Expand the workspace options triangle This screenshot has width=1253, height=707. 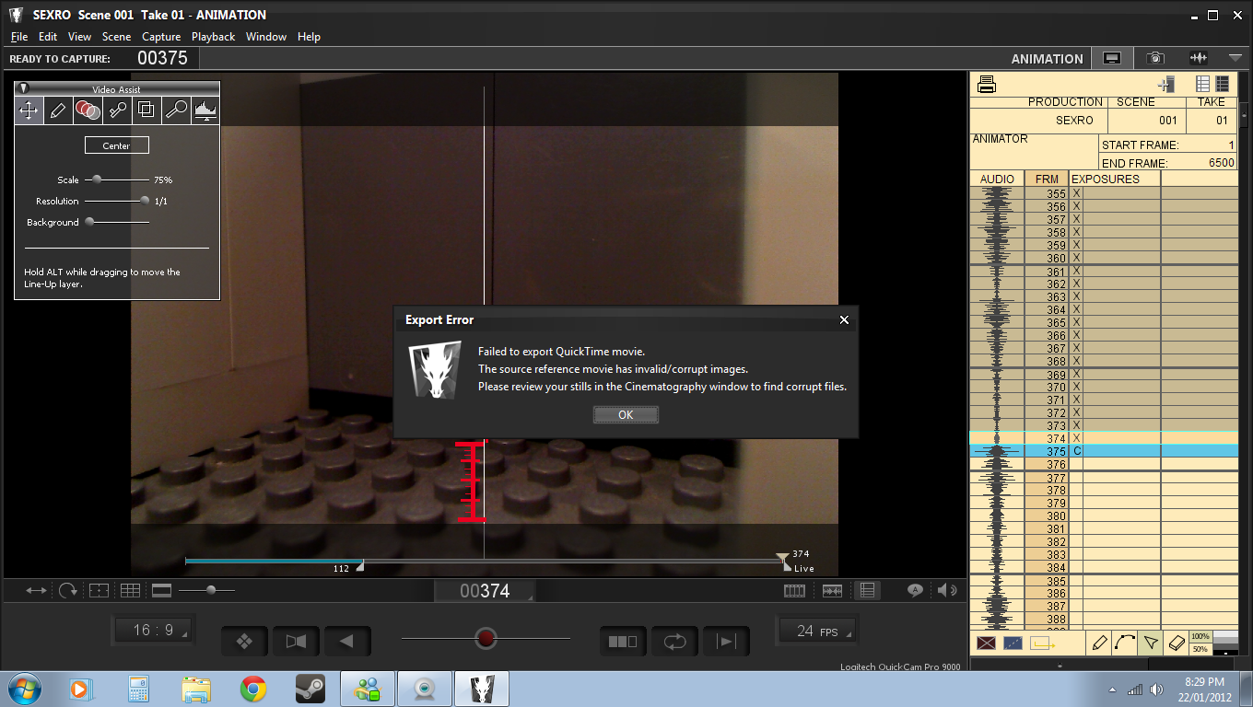pyautogui.click(x=1235, y=58)
